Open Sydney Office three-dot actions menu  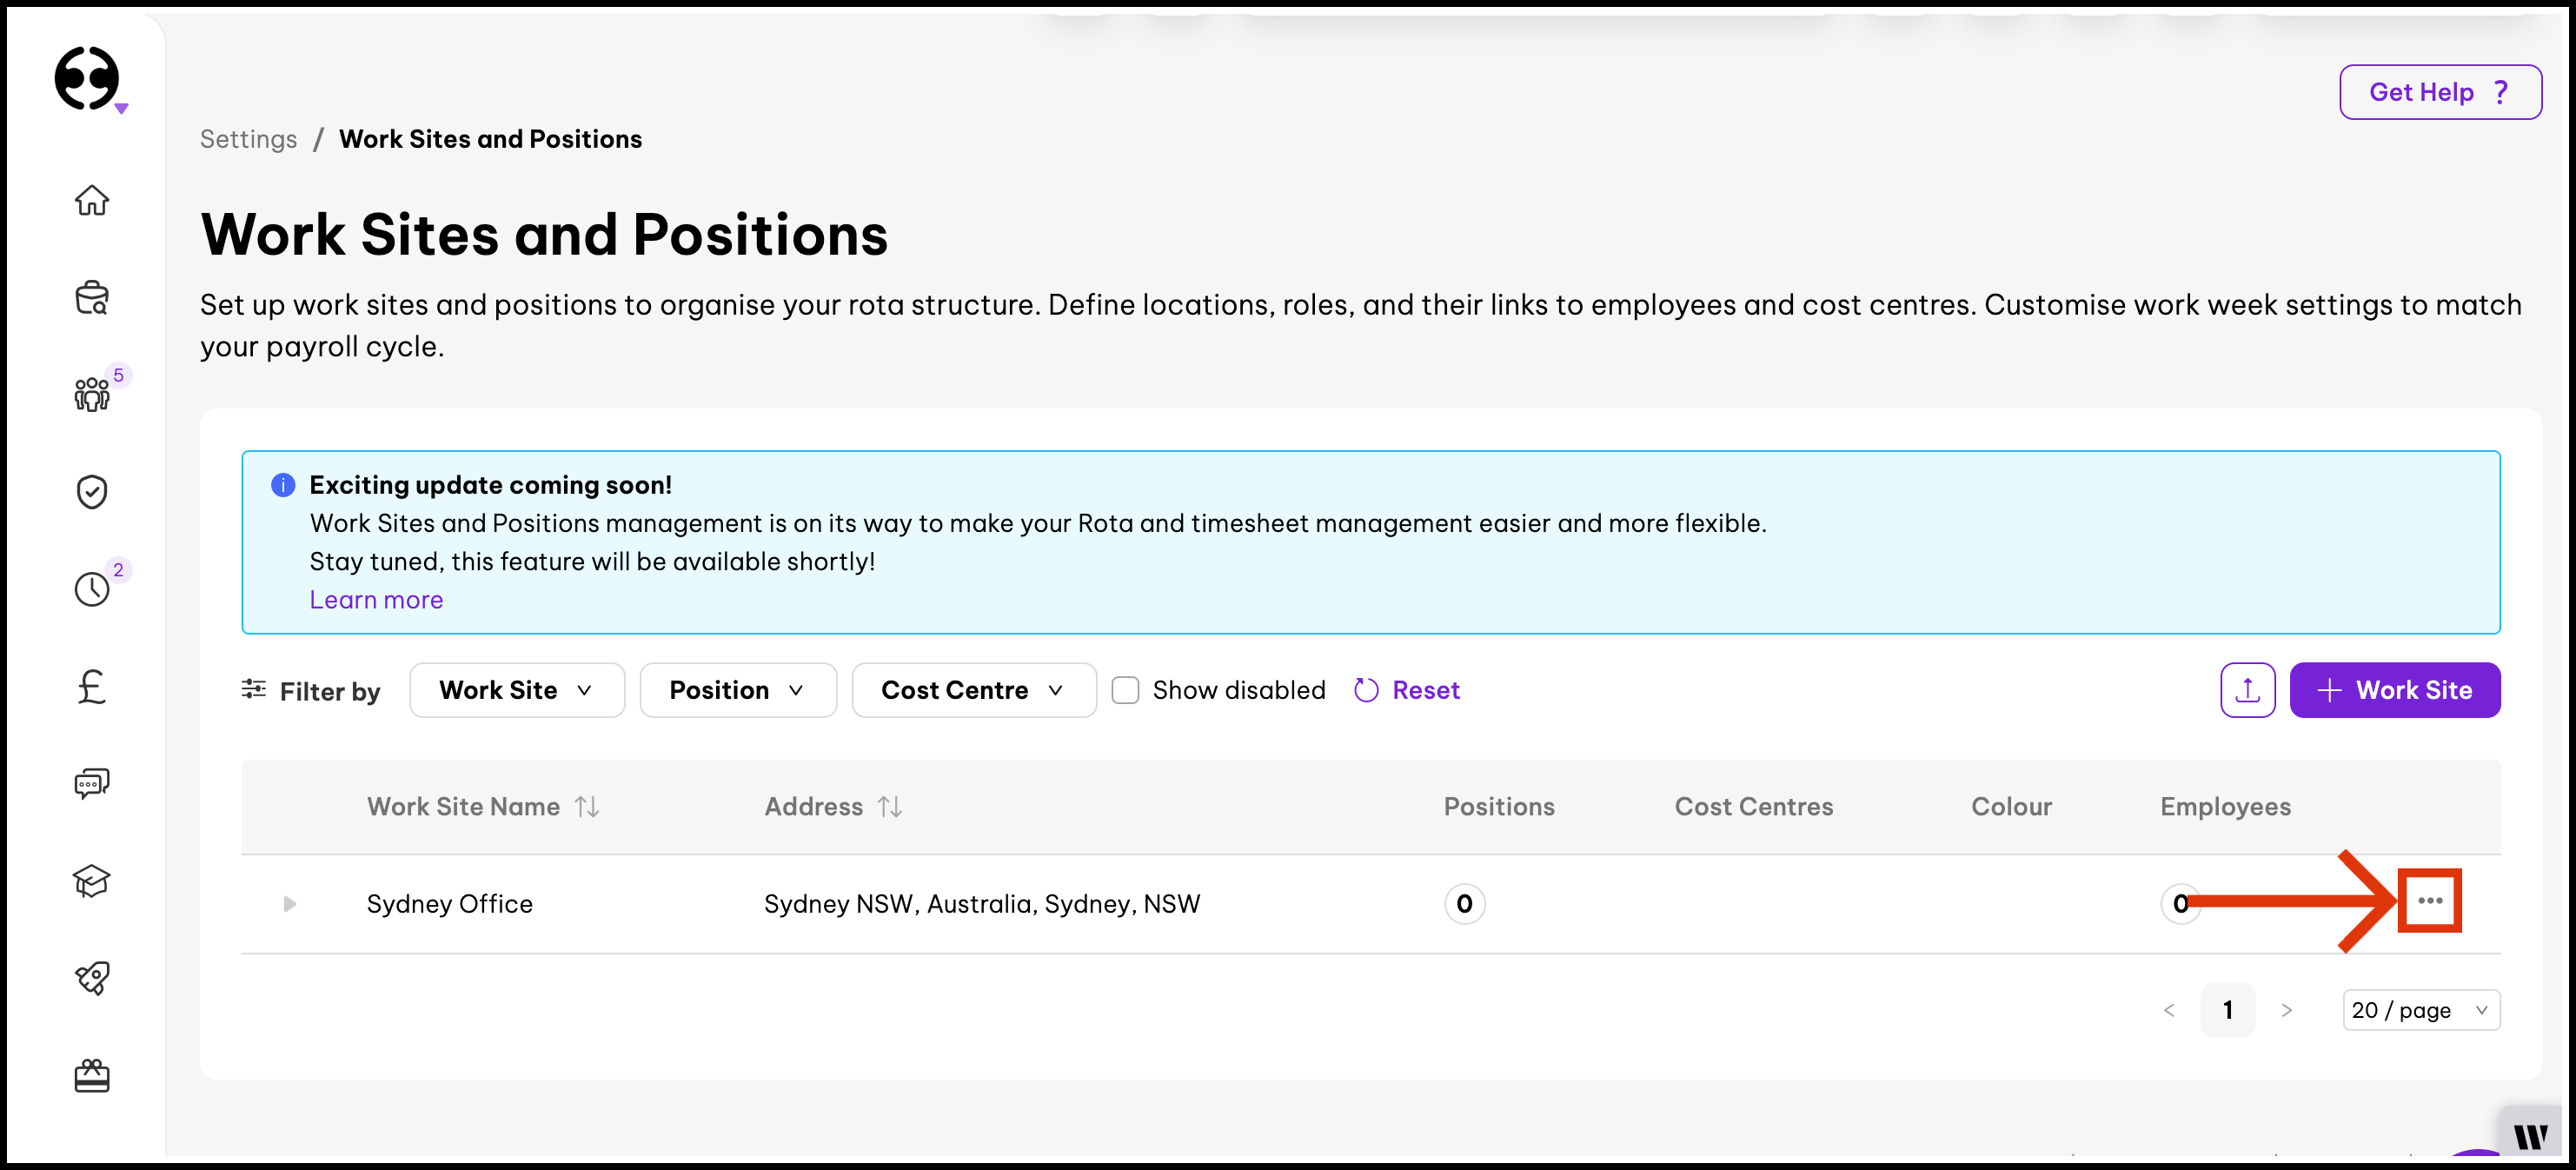(2429, 901)
